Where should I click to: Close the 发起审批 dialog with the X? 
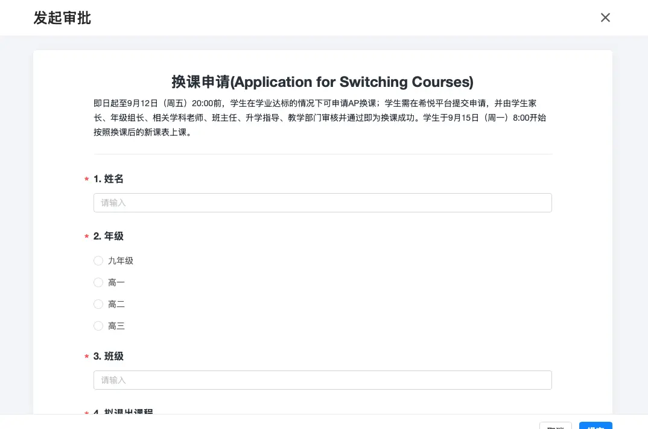[x=605, y=17]
